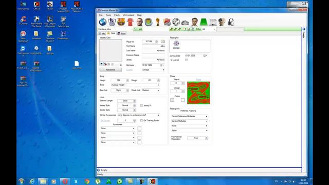
Task: Click red delete icon under Identity Card
Action: (x=105, y=64)
